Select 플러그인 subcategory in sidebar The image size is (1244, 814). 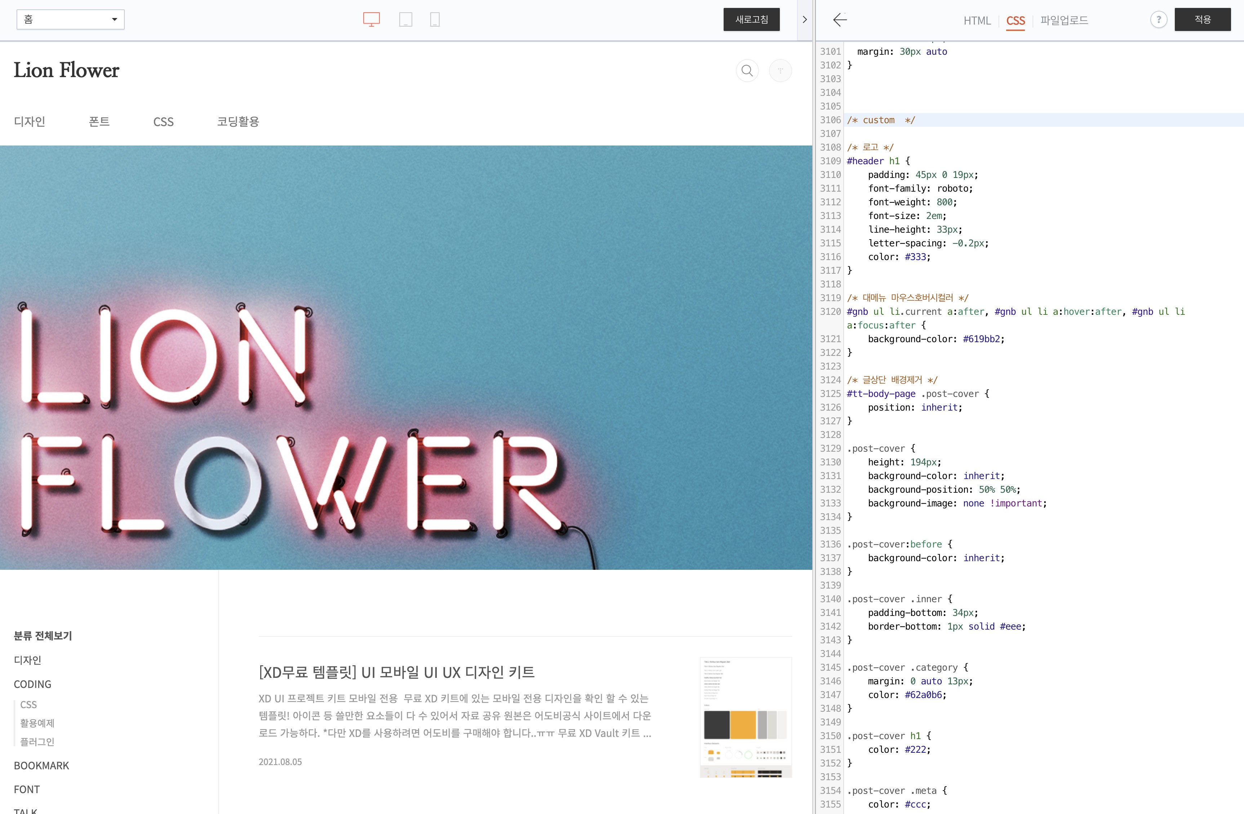[37, 742]
